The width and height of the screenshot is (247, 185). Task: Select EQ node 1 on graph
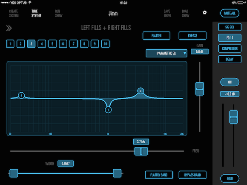click(21, 95)
